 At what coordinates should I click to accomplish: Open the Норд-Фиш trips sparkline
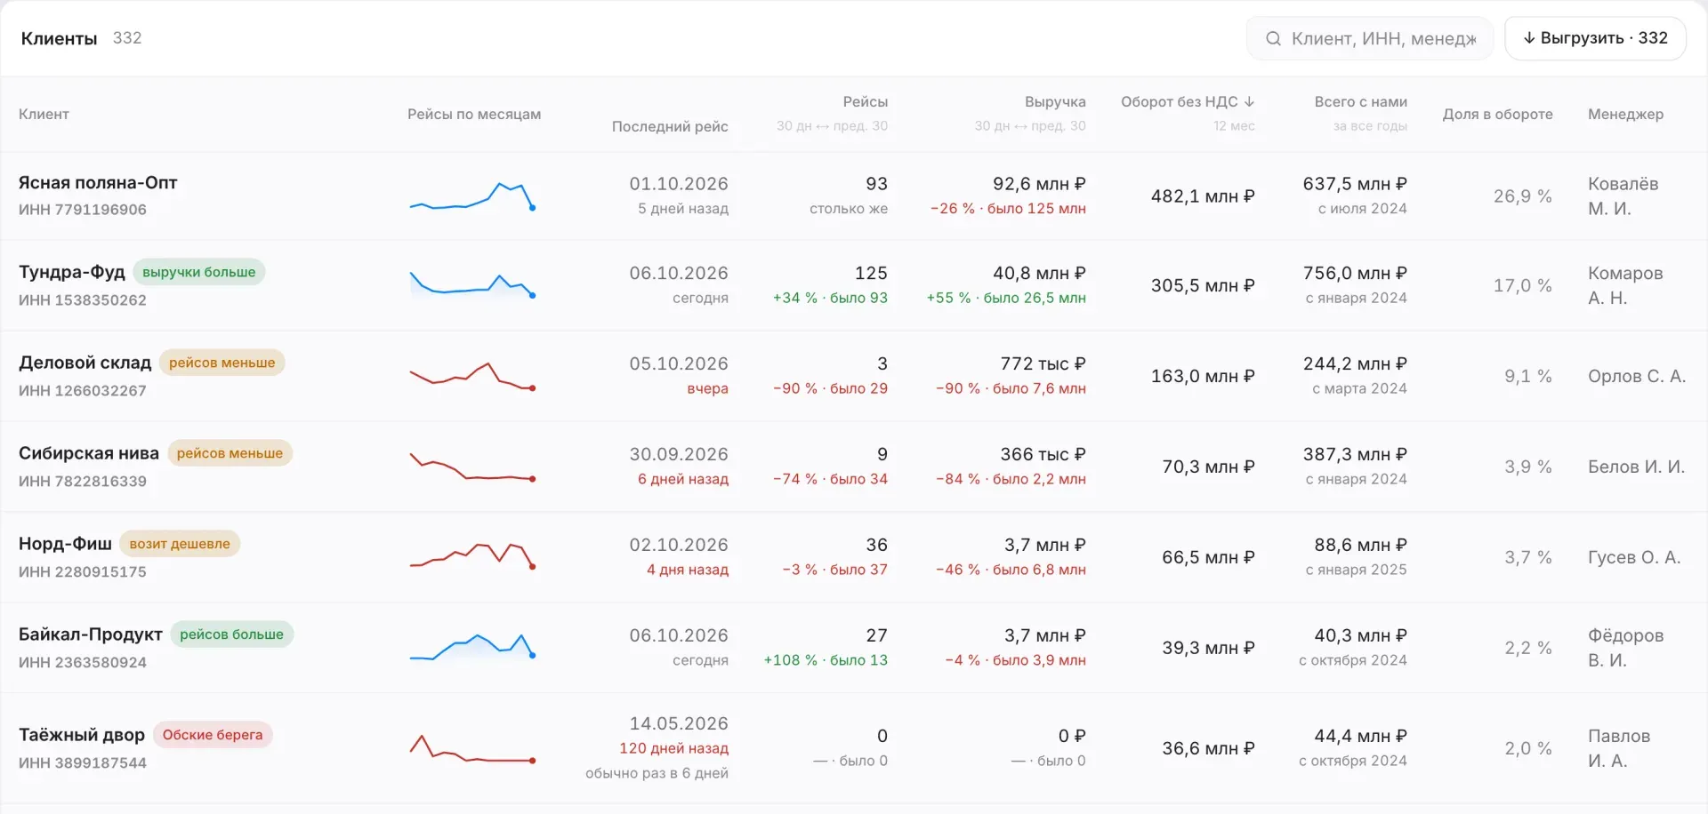(472, 557)
